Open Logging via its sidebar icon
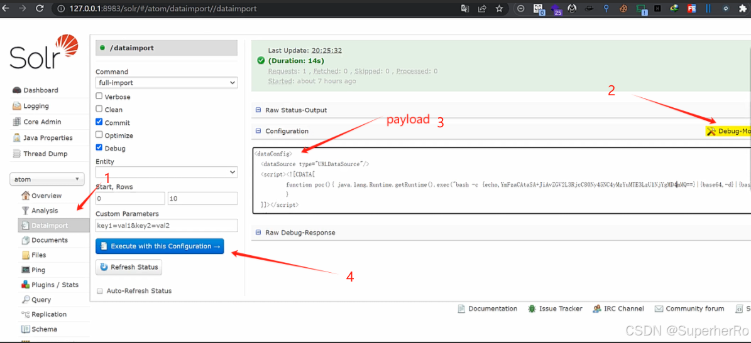The height and width of the screenshot is (343, 751). pos(16,106)
